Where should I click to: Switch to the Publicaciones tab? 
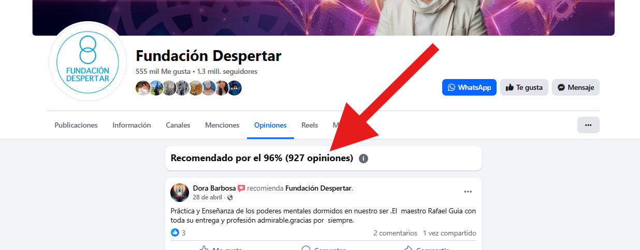(x=76, y=125)
